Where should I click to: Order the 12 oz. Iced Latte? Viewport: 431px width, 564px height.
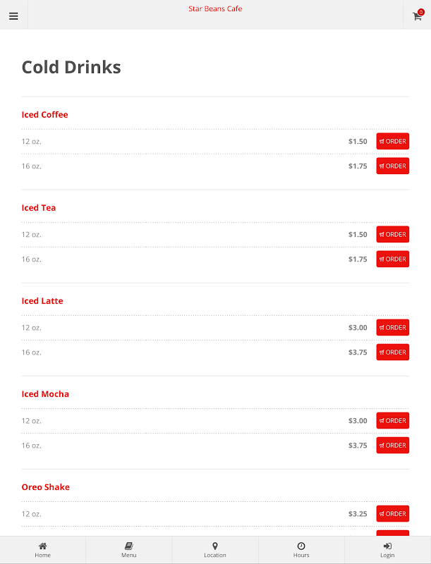tap(392, 327)
